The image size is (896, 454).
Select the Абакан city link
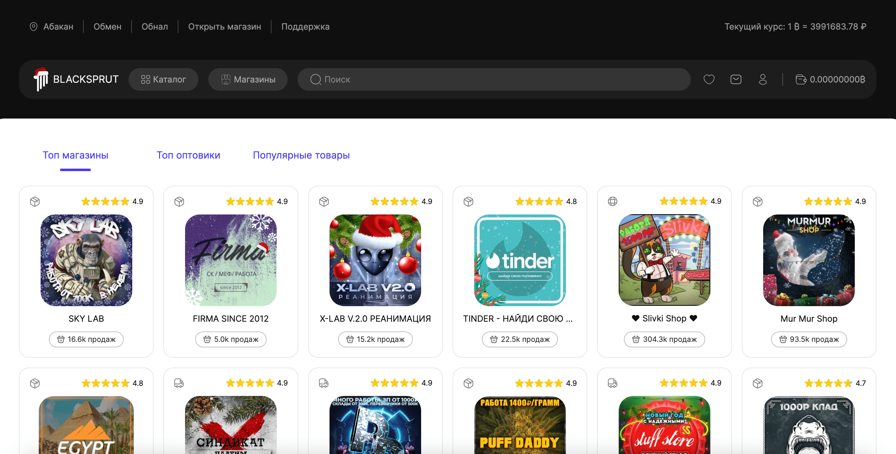click(58, 27)
